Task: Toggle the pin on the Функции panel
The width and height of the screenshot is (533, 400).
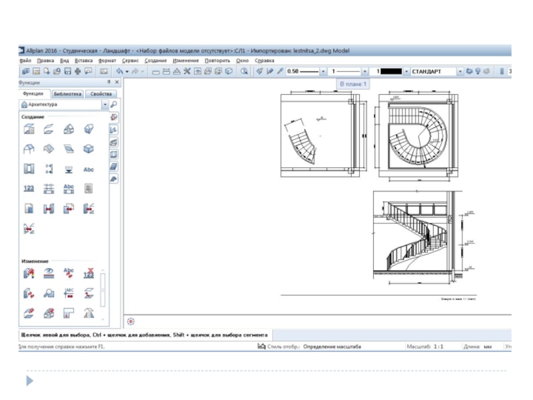Action: click(109, 83)
